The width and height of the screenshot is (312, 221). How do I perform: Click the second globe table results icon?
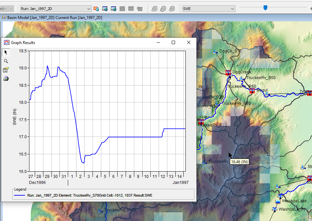tap(114, 9)
